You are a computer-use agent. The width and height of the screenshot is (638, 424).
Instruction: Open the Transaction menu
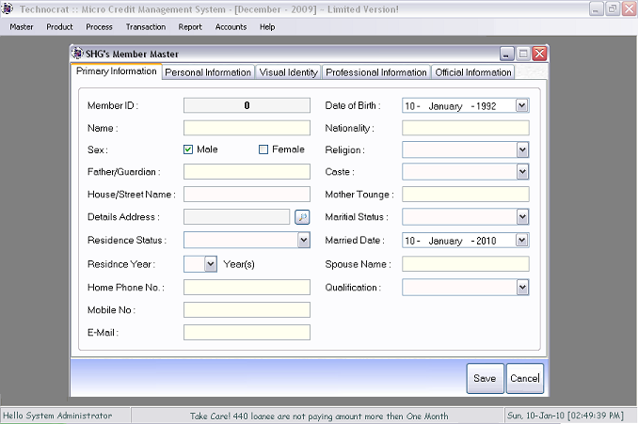tap(146, 27)
